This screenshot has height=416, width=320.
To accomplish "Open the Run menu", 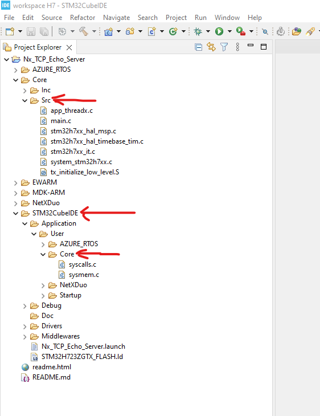I will 200,18.
